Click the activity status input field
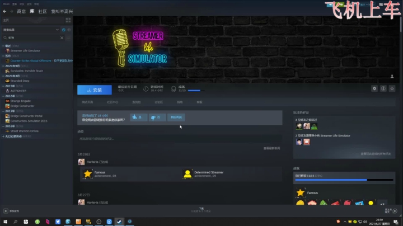The width and height of the screenshot is (403, 226). tap(180, 139)
